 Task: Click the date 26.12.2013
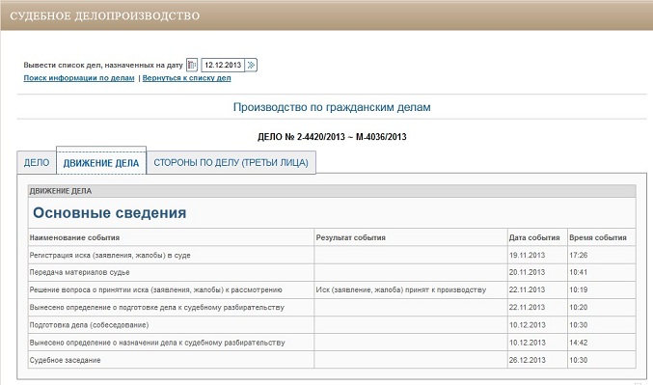coord(527,360)
